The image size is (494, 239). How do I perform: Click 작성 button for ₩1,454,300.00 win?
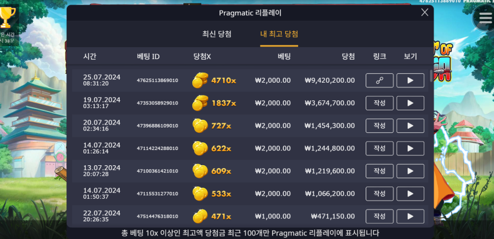click(379, 126)
